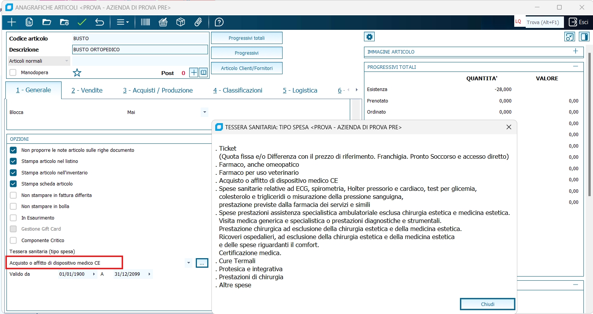Image resolution: width=593 pixels, height=314 pixels.
Task: Open the 3 - Acquisti / Produzione tab
Action: (158, 90)
